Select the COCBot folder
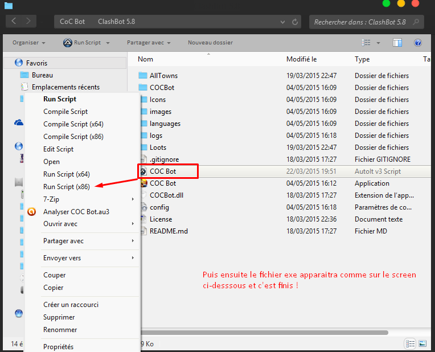This screenshot has height=352, width=435. click(162, 88)
